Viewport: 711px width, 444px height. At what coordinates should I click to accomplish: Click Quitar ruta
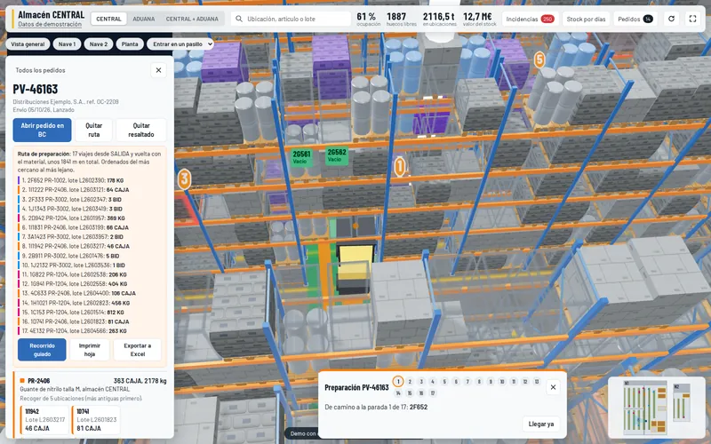click(94, 130)
